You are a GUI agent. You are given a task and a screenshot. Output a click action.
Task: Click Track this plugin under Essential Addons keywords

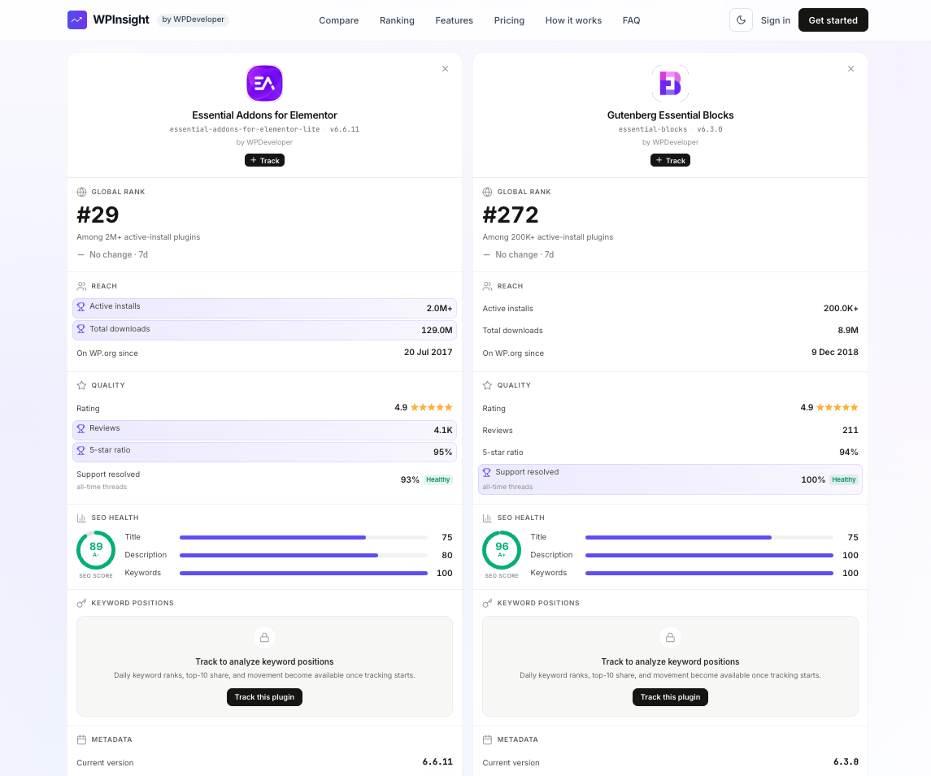pos(264,697)
